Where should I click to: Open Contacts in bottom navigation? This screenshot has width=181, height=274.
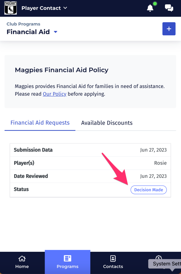[113, 262]
